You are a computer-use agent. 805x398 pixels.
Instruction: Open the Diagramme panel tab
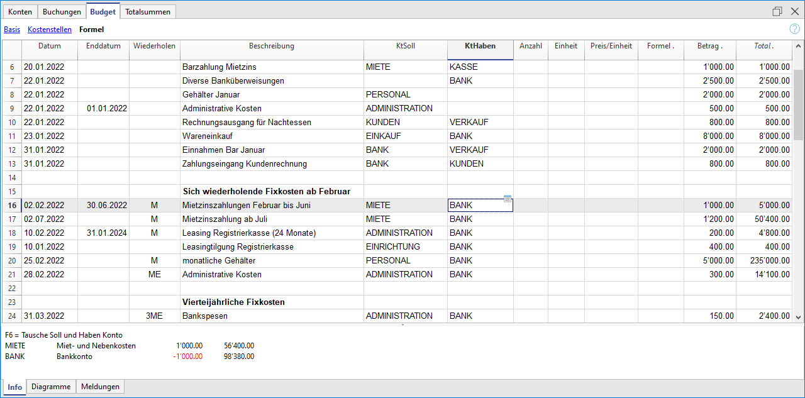[51, 387]
